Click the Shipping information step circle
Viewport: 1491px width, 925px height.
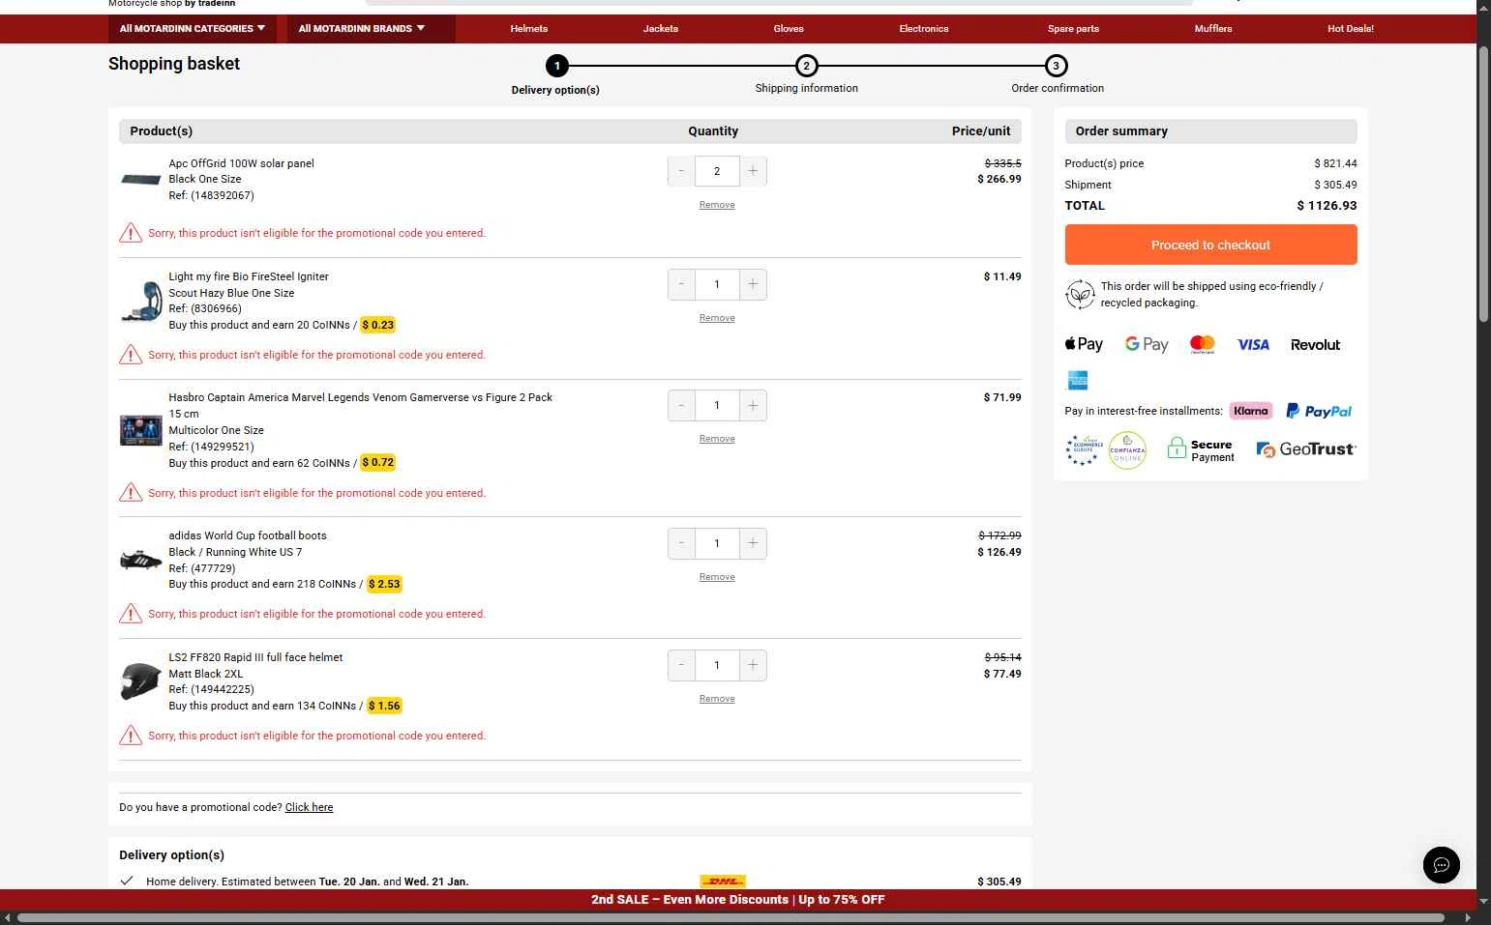806,66
